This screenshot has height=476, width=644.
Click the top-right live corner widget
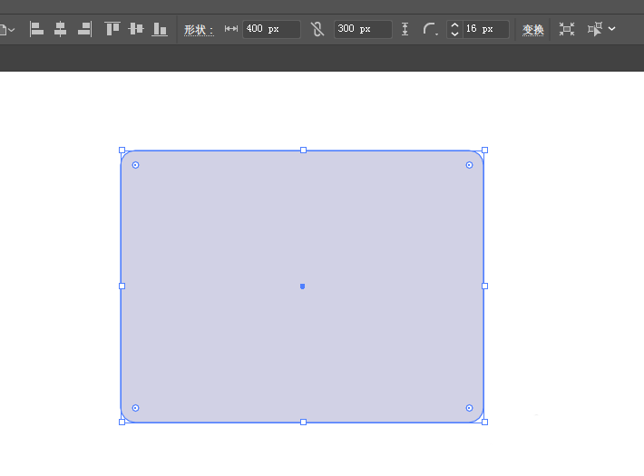[x=469, y=165]
